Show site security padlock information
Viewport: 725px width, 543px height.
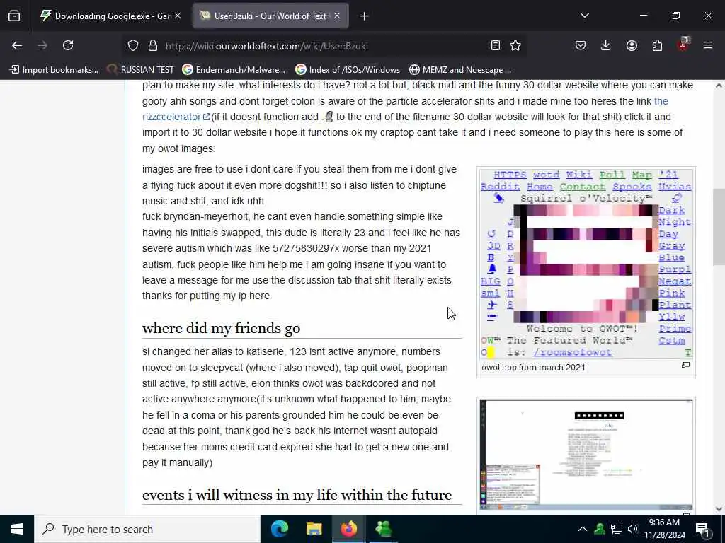(x=153, y=46)
